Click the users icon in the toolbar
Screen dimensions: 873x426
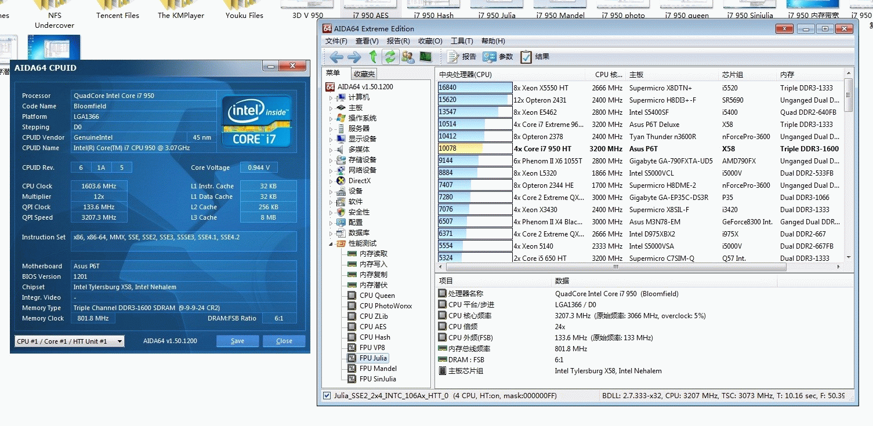point(408,57)
